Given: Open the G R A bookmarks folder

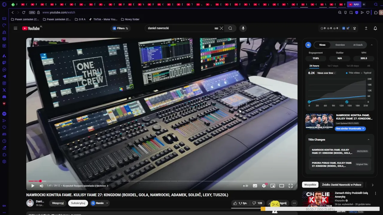Looking at the screenshot, I should point(80,19).
